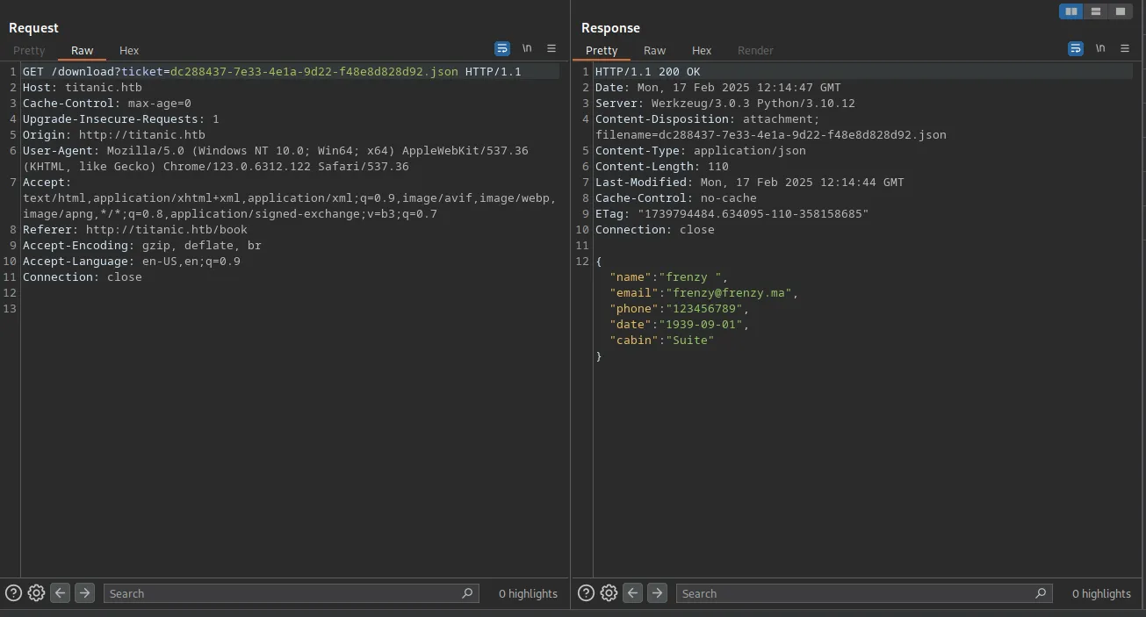The width and height of the screenshot is (1146, 617).
Task: Click the Accept-Encoding header line
Action: pos(142,245)
